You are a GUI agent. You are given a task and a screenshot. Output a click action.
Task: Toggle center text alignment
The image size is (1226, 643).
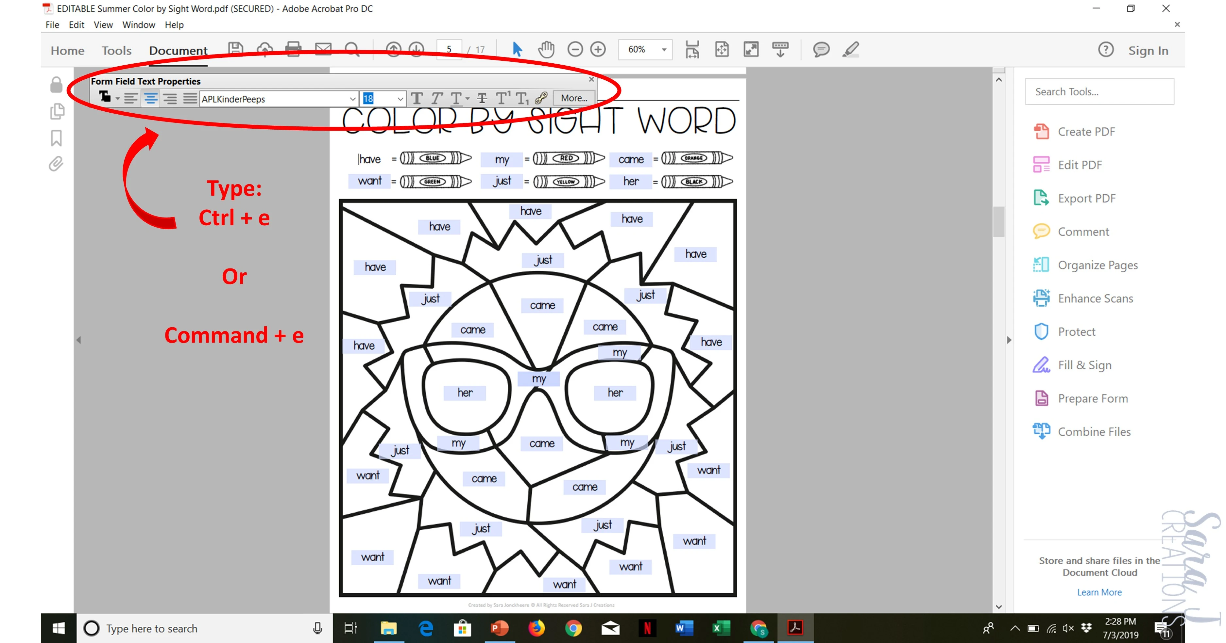click(x=150, y=99)
